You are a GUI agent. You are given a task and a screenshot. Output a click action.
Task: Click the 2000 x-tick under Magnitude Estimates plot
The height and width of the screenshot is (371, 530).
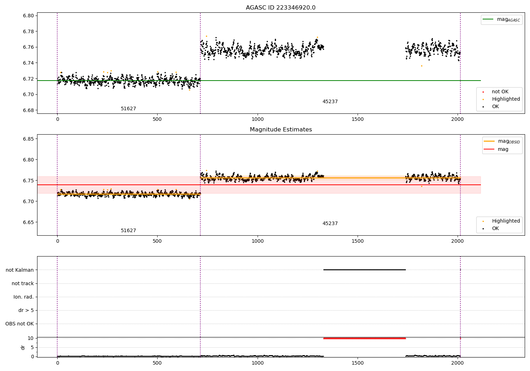click(458, 241)
